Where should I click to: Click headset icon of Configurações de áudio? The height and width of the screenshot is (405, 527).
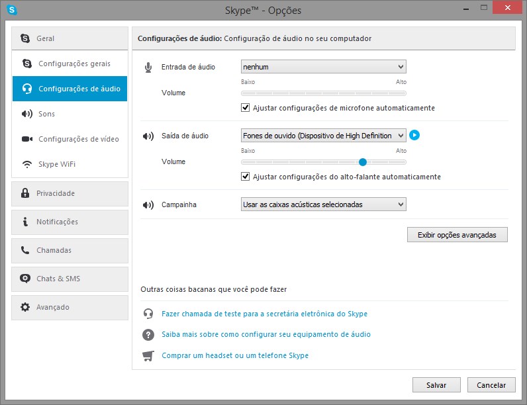(x=27, y=89)
